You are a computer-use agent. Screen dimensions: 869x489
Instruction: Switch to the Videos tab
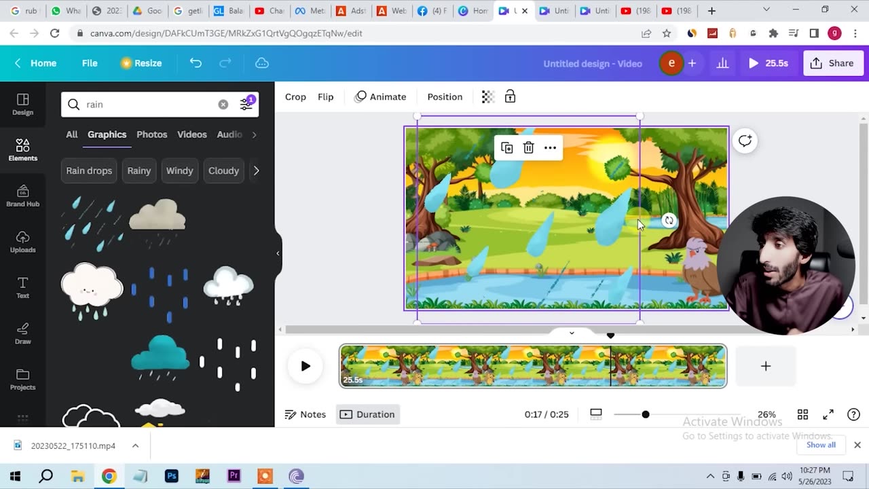tap(192, 134)
